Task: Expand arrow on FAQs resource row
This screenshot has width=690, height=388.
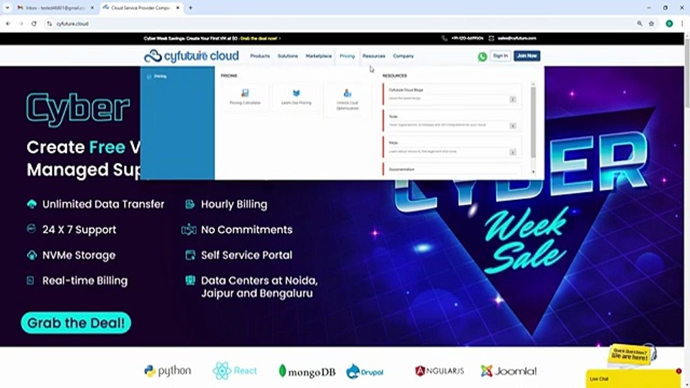Action: click(x=513, y=152)
